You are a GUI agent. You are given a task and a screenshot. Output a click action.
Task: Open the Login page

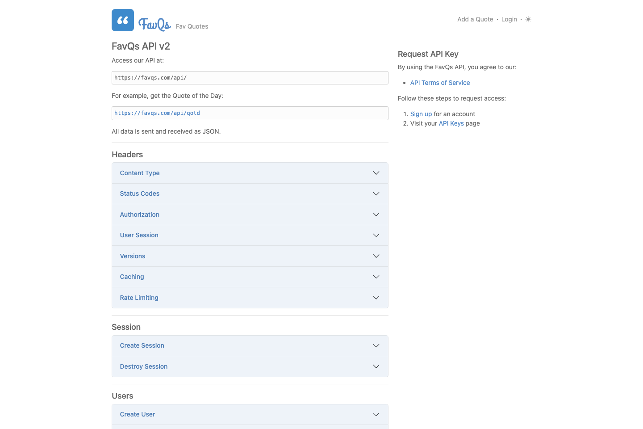509,19
